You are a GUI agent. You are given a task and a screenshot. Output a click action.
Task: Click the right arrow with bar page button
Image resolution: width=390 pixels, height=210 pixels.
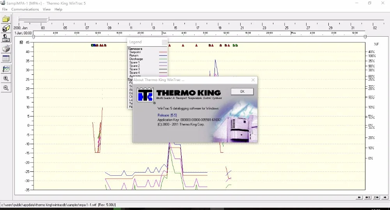point(376,197)
